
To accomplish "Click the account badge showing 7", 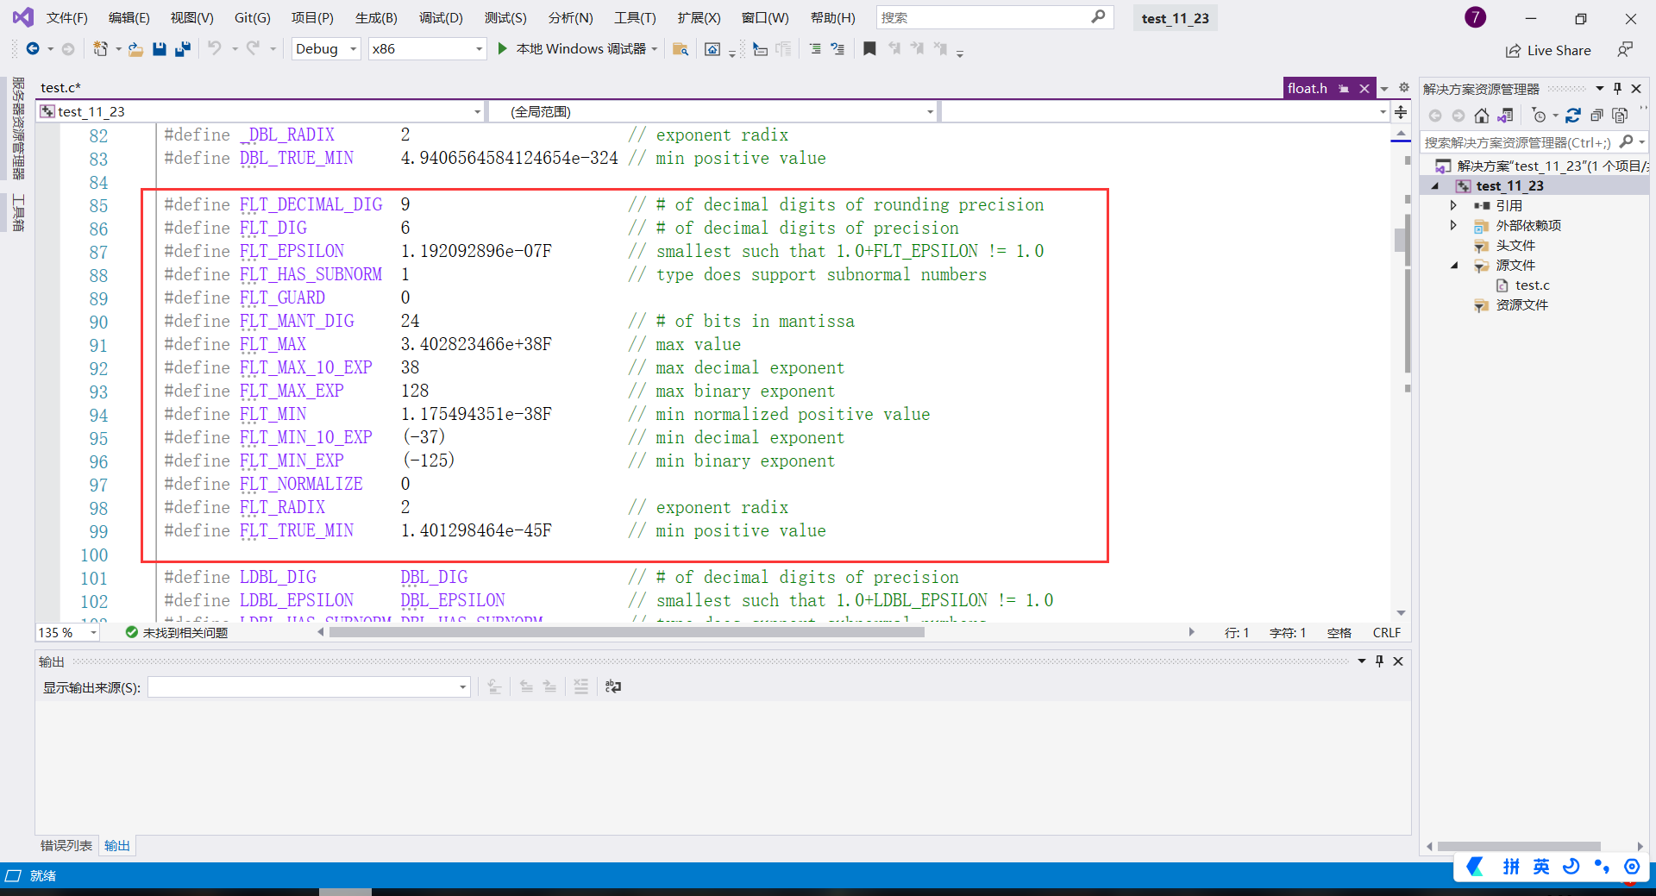I will point(1475,17).
